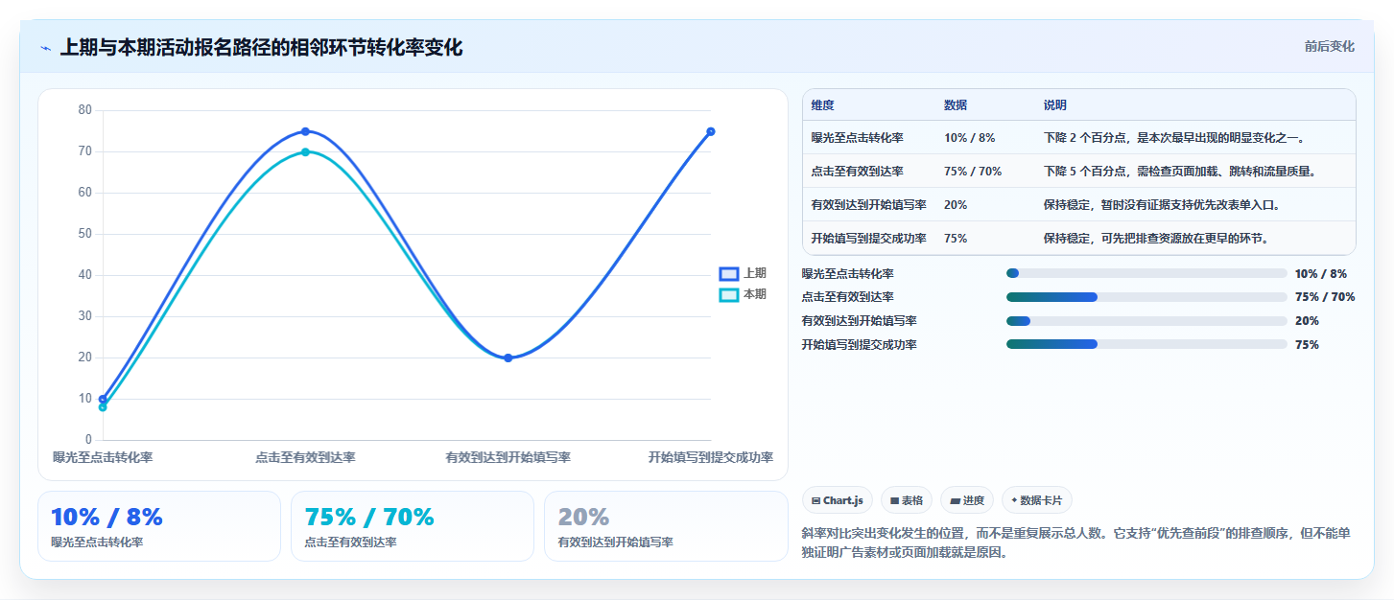The height and width of the screenshot is (600, 1394).
Task: Click the lightning icon beside the panel title
Action: click(x=45, y=48)
